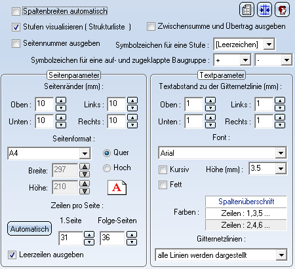295x269 pixels.
Task: Open Symbolzeichen für eine Stufe dropdown
Action: click(x=269, y=45)
